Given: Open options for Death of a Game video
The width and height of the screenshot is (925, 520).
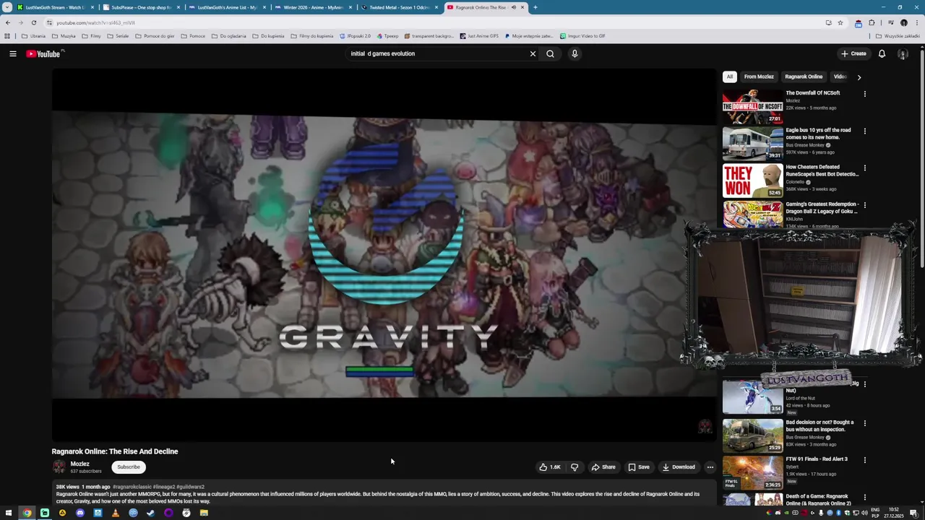Looking at the screenshot, I should pos(864,497).
